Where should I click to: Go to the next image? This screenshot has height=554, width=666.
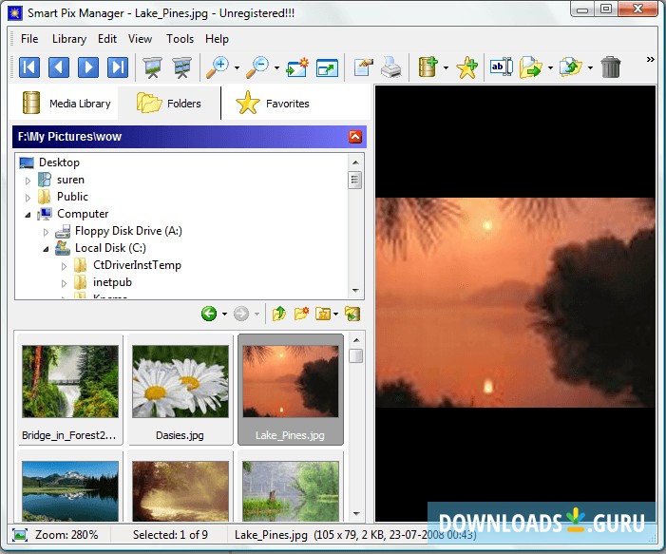click(x=88, y=67)
